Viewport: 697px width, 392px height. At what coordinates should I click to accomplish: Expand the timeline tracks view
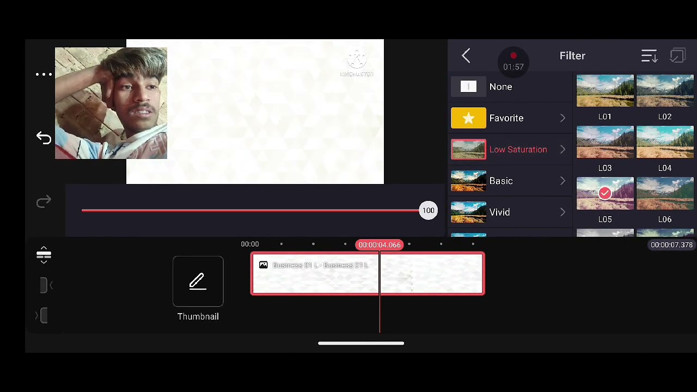pos(44,254)
